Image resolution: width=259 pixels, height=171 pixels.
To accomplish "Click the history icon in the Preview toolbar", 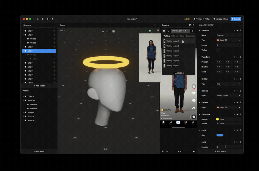I will click(x=168, y=31).
